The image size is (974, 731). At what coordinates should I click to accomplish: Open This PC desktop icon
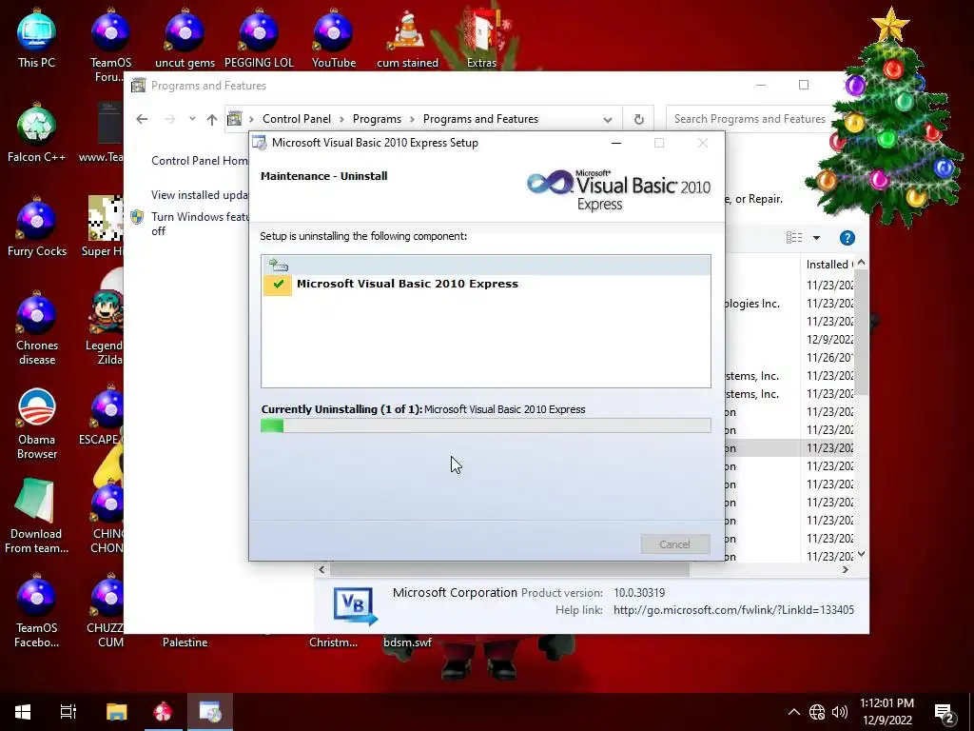tap(36, 38)
